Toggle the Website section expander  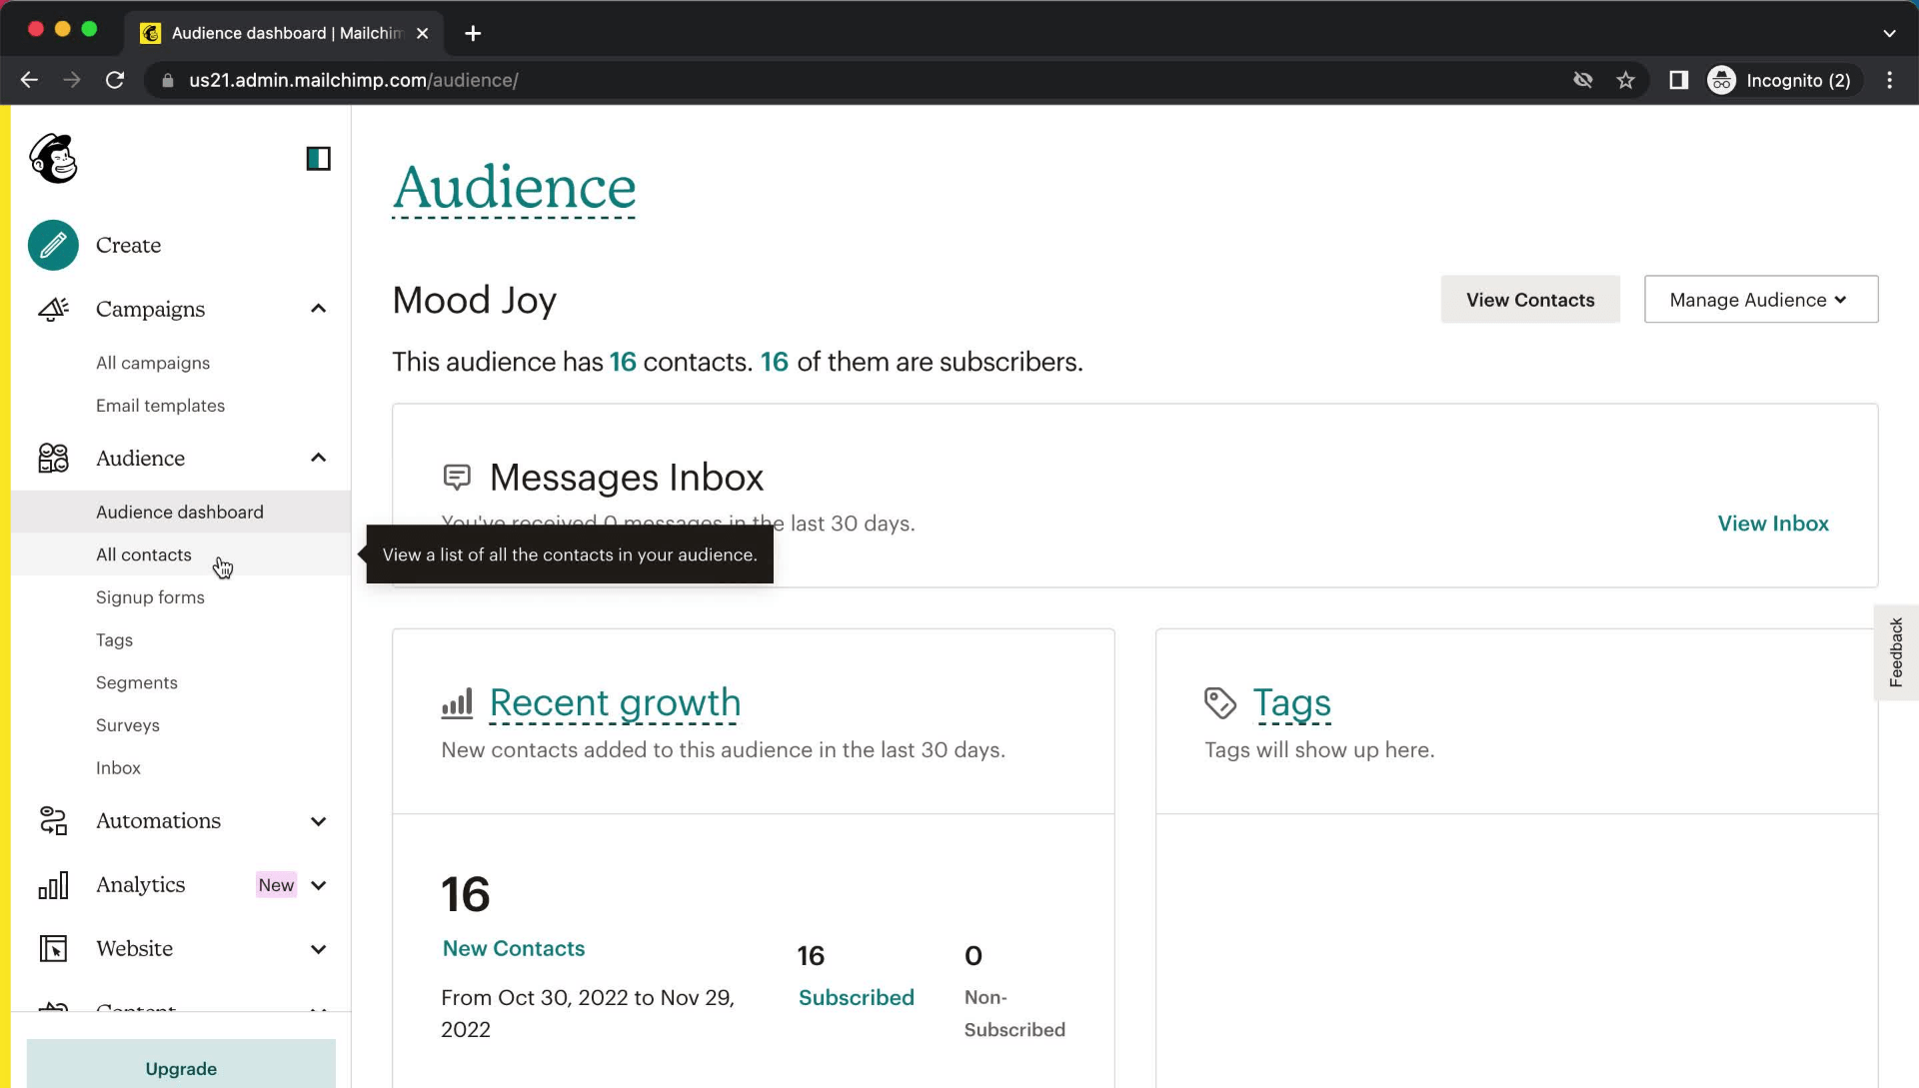point(318,947)
